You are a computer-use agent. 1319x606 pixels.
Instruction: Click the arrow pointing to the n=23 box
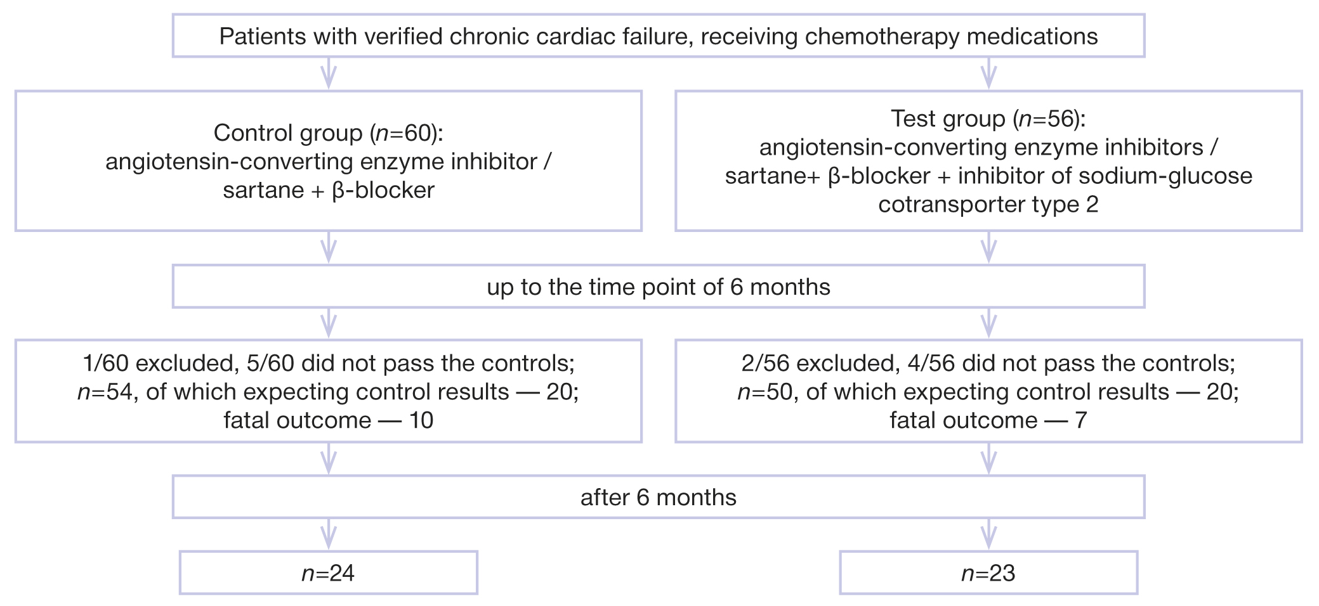click(988, 534)
